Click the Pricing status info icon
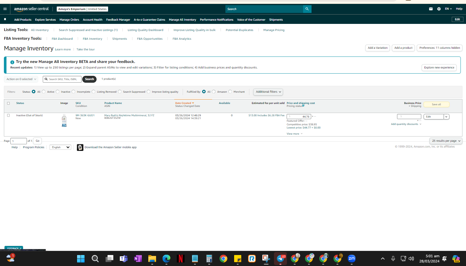Screen dimensions: 466x266 click(303, 106)
